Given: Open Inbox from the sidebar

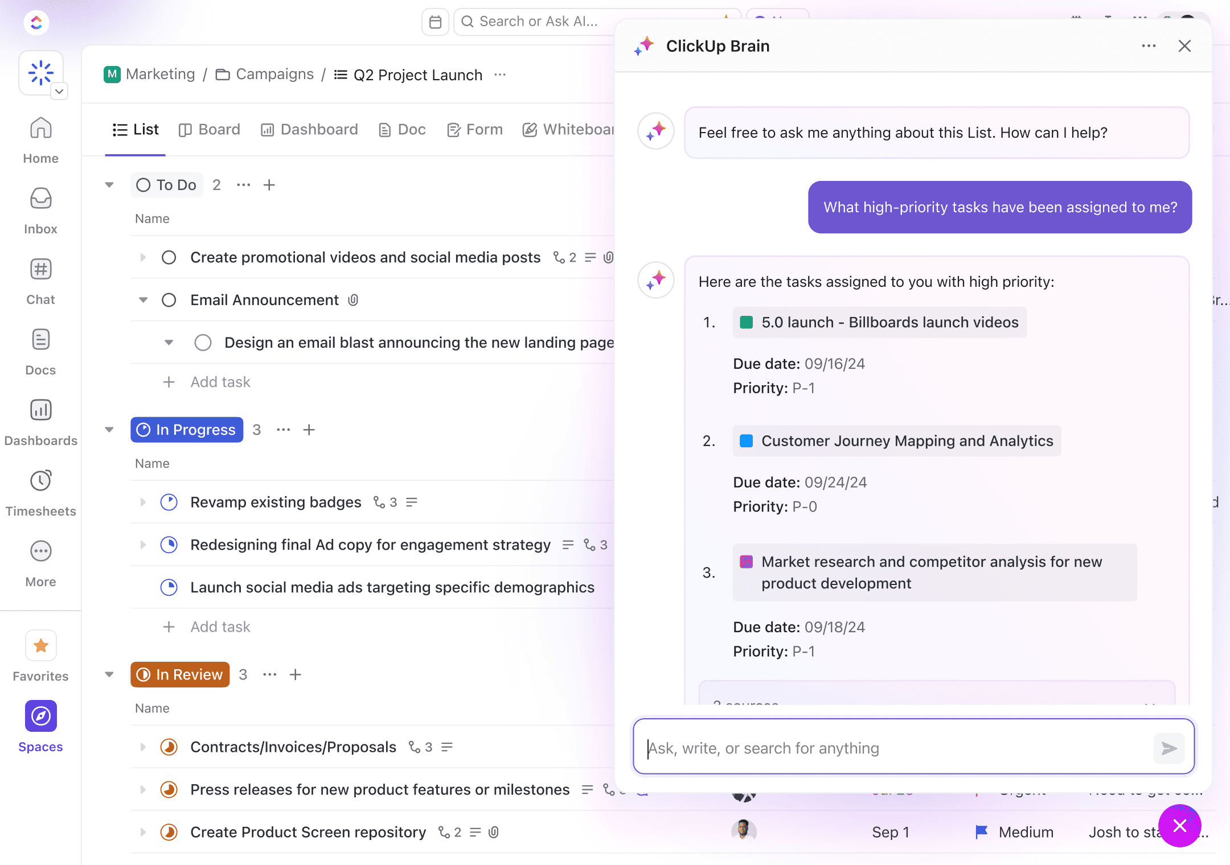Looking at the screenshot, I should pos(40,199).
